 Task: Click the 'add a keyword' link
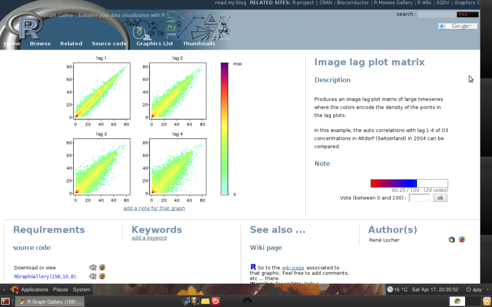tap(149, 238)
